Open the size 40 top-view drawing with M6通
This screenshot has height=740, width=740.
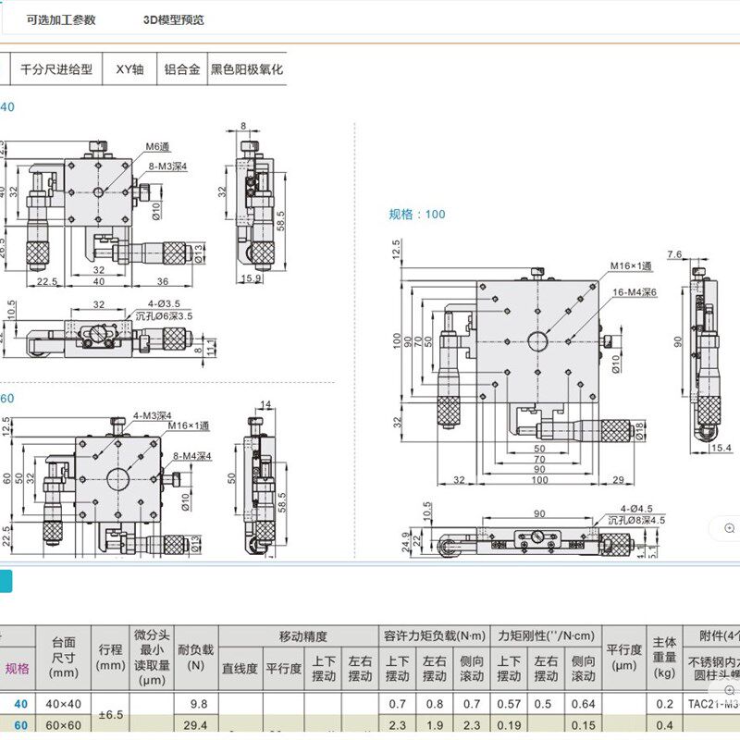click(102, 214)
